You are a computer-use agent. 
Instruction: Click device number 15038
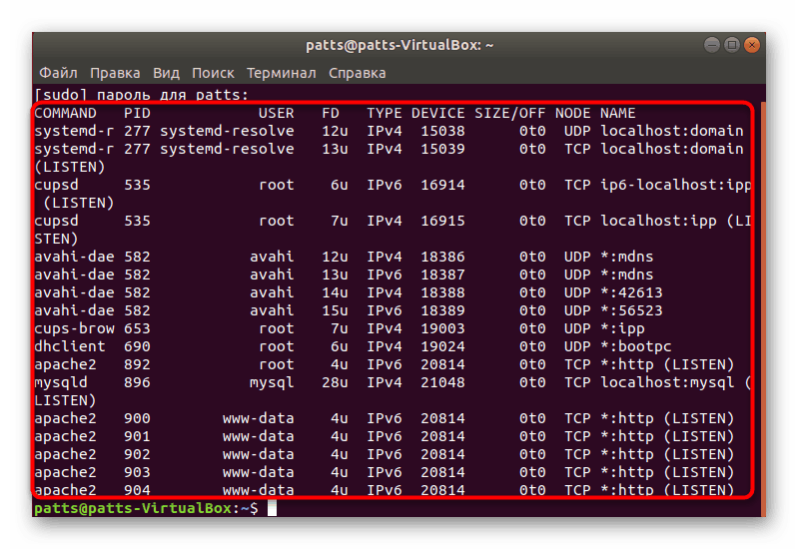coord(442,131)
